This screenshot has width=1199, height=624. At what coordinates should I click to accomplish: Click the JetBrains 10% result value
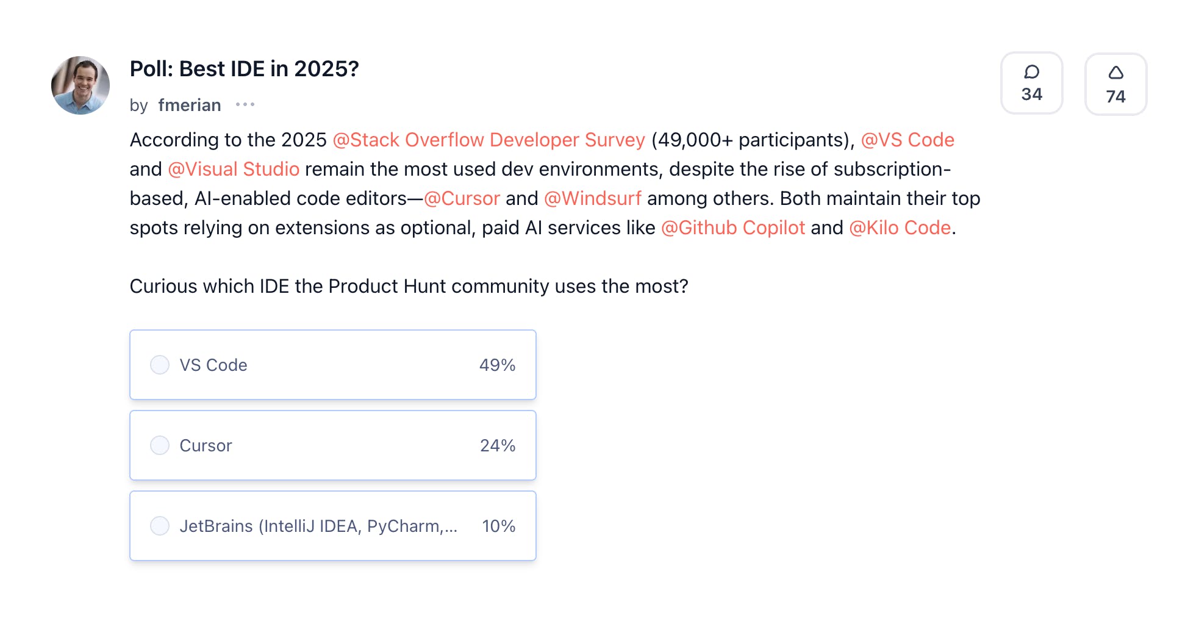498,526
